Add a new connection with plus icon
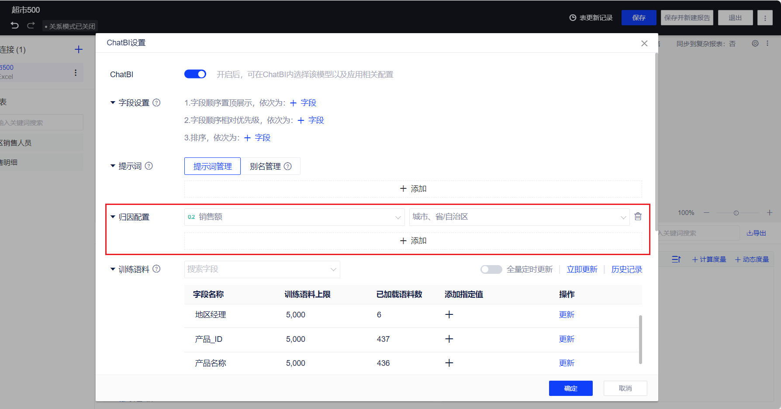Image resolution: width=781 pixels, height=409 pixels. 79,50
